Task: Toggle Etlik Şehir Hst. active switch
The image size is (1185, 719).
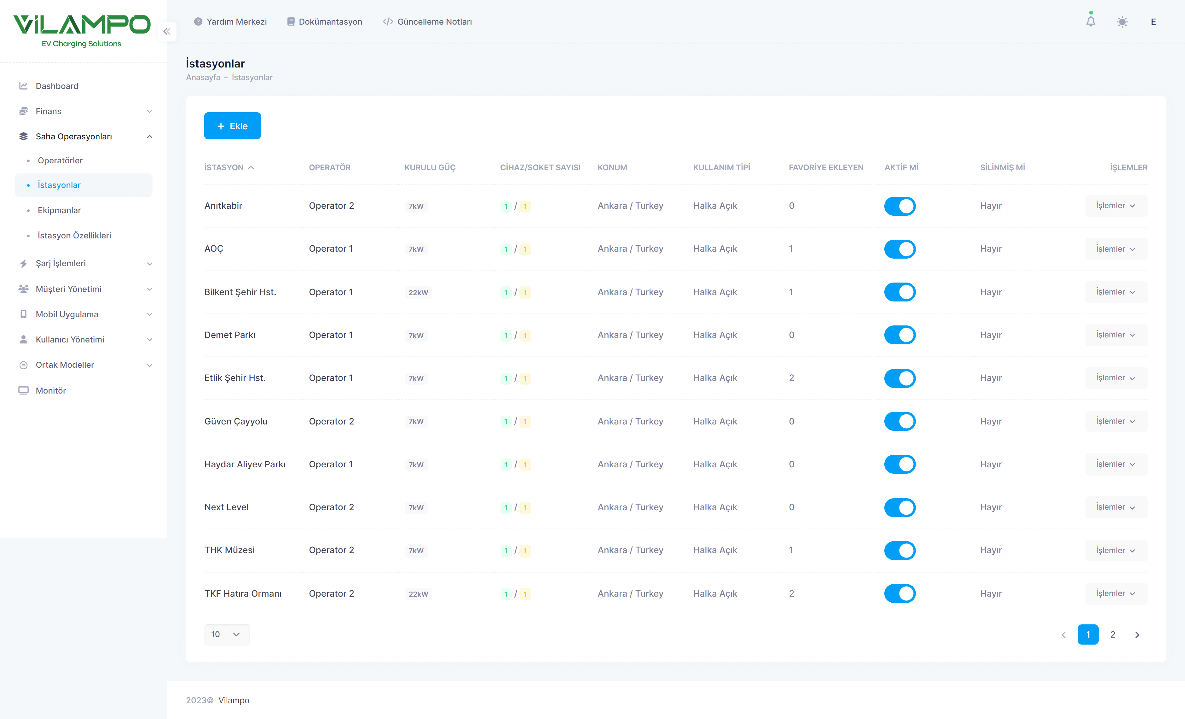Action: tap(899, 378)
